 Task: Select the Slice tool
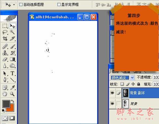pyautogui.click(x=12, y=38)
